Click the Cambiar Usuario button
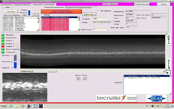This screenshot has height=109, width=174. 142,4
